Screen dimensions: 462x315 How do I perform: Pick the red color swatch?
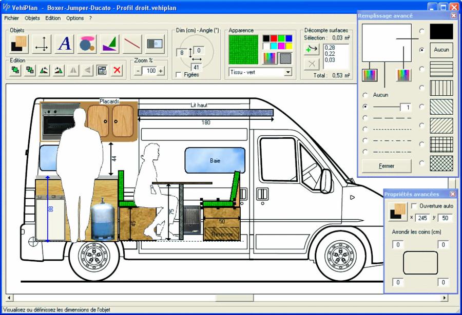274,38
